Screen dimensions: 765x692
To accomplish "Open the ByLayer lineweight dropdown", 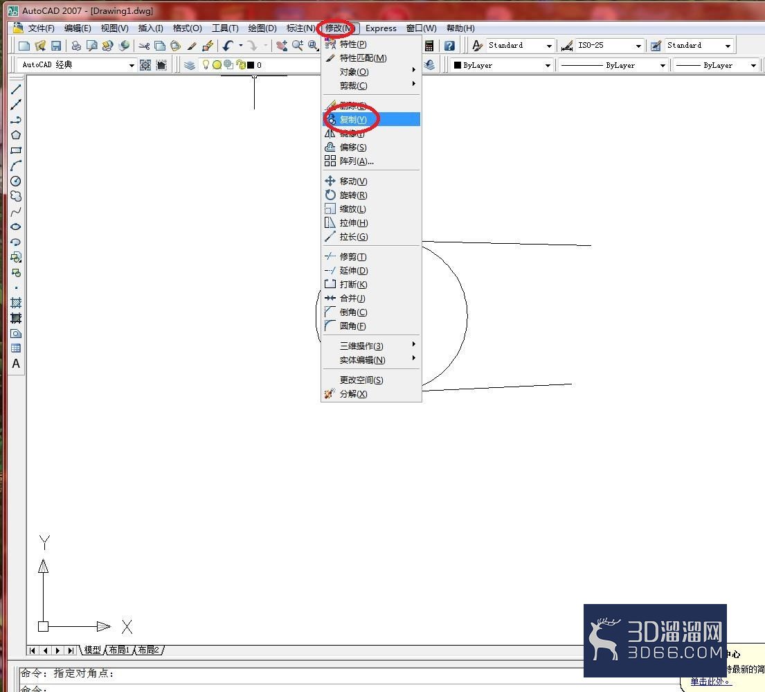I will point(753,65).
